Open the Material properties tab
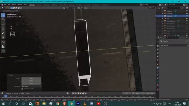Screen dimensions: 189x106 158,85
